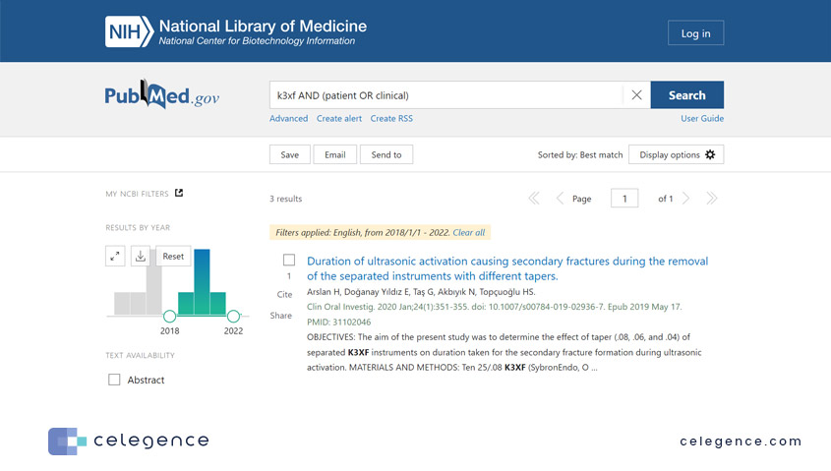Click the '3 results' count text
The width and height of the screenshot is (831, 471).
tap(285, 199)
